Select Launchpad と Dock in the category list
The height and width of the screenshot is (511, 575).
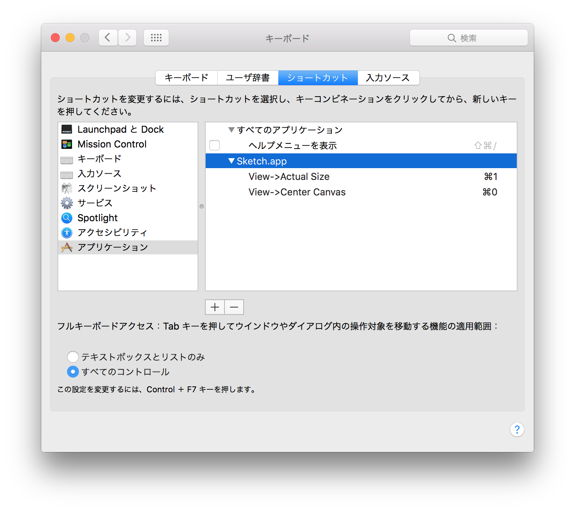point(128,129)
